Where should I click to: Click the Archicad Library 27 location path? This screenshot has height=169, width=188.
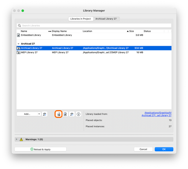coord(106,48)
